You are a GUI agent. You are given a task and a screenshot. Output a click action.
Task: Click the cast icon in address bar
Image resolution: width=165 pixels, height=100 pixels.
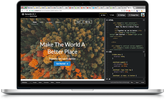click(124, 10)
